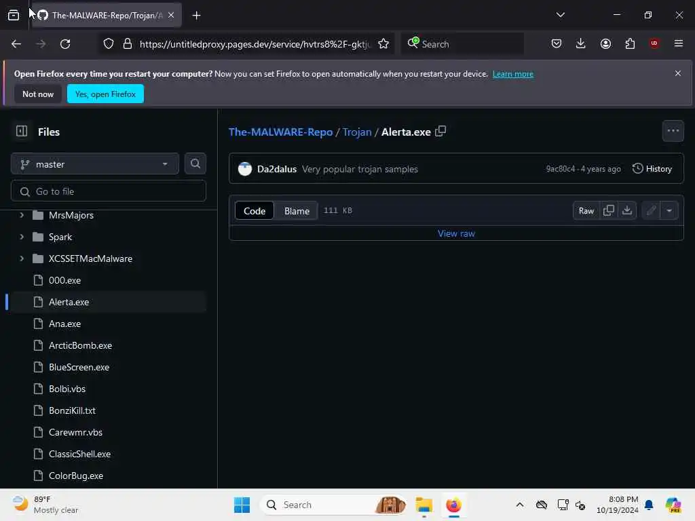Go to Trojan folder breadcrumb

click(357, 132)
